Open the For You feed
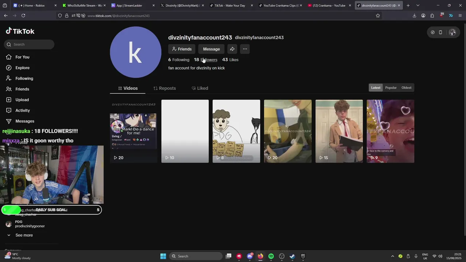 [17, 57]
